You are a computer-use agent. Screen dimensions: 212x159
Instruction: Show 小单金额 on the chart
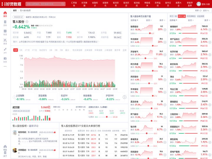pos(108,50)
